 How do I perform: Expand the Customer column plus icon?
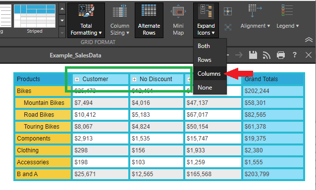coord(77,80)
